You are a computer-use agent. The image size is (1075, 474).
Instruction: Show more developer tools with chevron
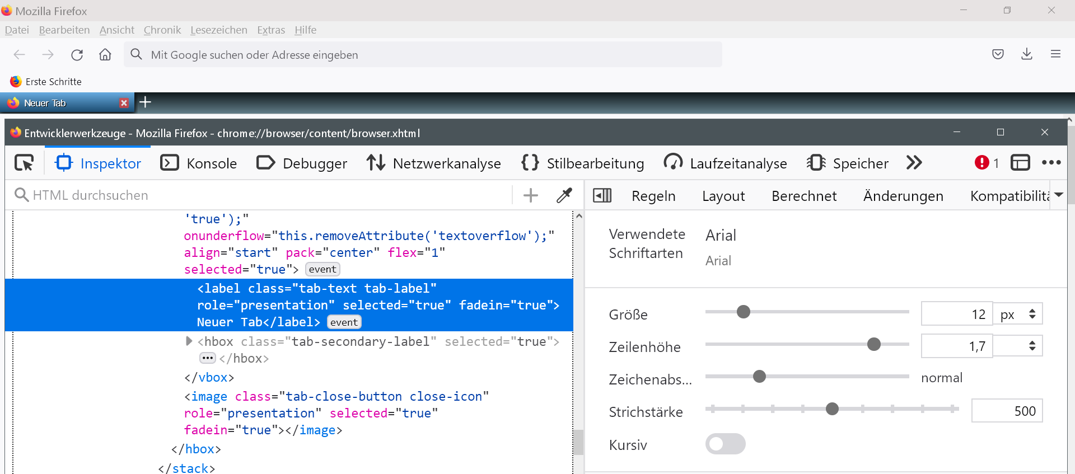click(914, 163)
